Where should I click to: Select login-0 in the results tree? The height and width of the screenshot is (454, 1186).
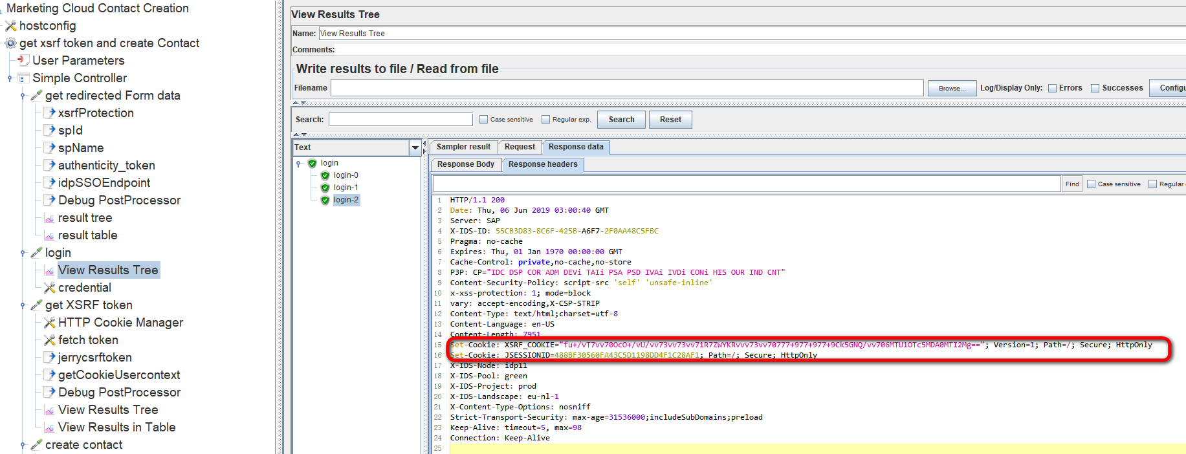click(x=346, y=176)
